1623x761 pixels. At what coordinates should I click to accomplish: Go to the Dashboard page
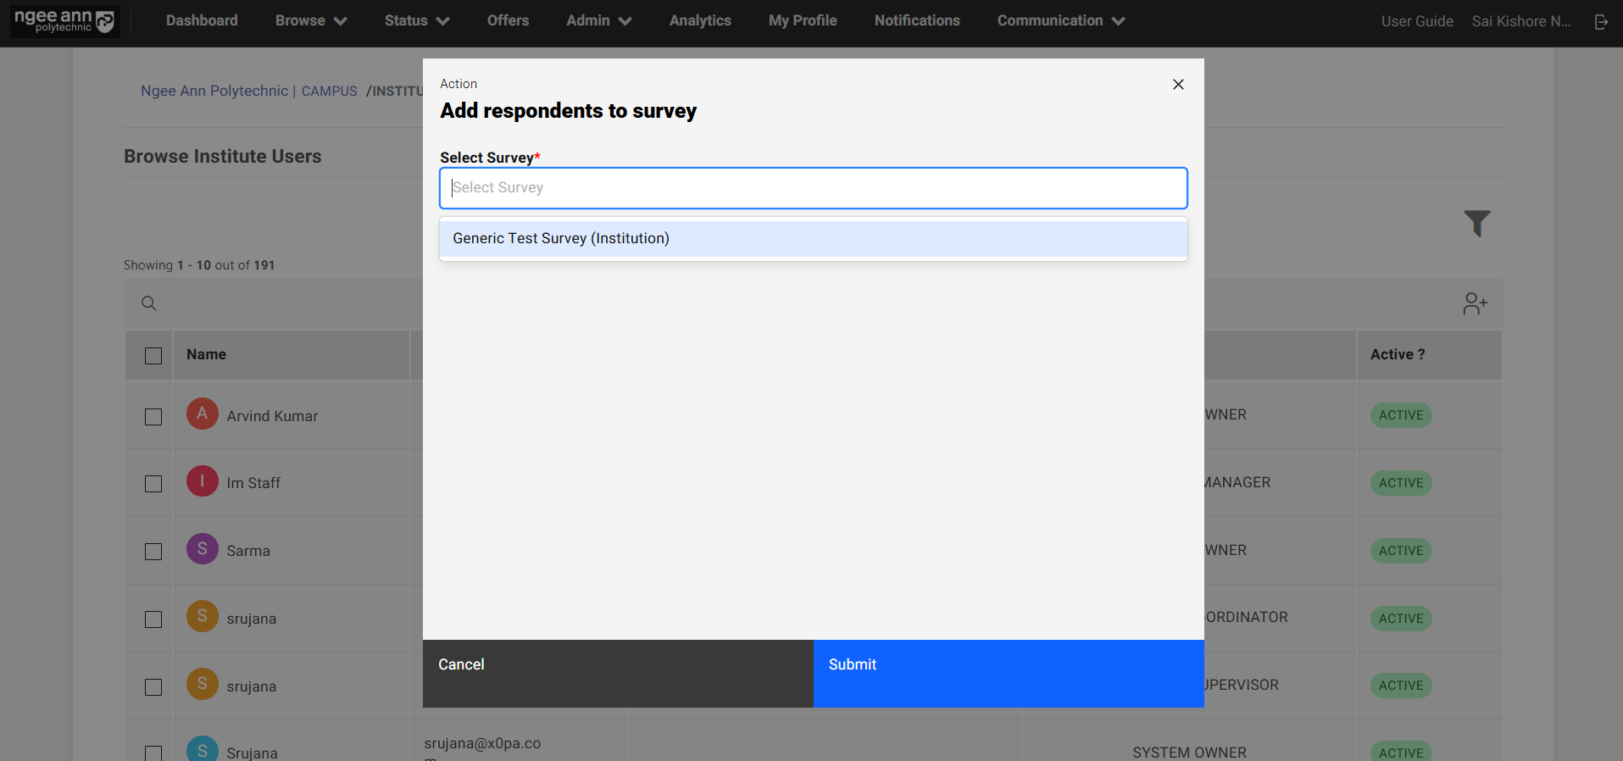[202, 21]
